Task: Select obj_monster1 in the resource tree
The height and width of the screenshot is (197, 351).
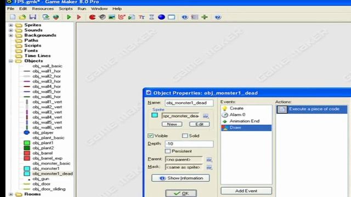Action: point(46,169)
